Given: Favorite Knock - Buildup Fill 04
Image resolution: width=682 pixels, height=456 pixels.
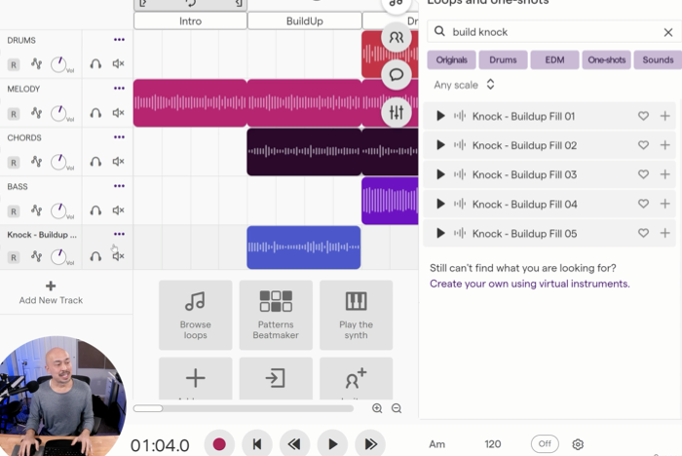Looking at the screenshot, I should 643,204.
